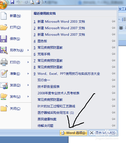
Task: Click the floppy disk icon beside 保存(S)
Action: click(3, 39)
